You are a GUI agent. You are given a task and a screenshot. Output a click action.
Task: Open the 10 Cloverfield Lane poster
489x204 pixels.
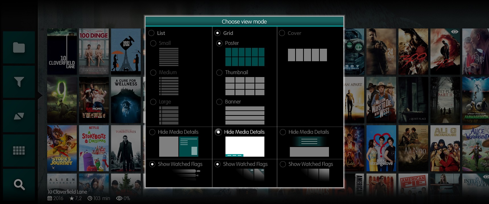click(62, 52)
